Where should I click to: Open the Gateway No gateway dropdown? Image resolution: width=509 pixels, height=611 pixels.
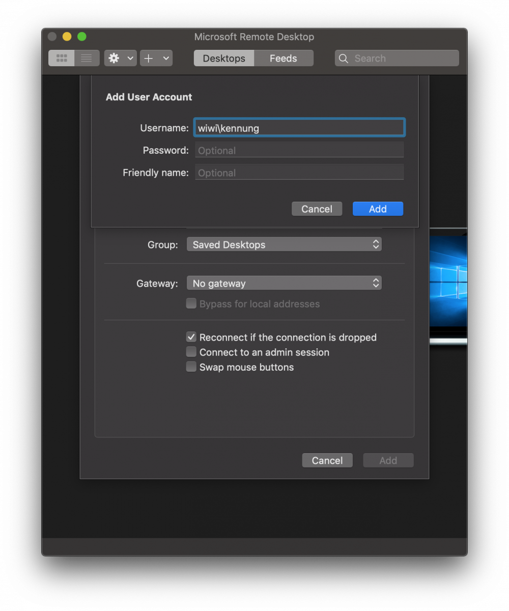(284, 283)
